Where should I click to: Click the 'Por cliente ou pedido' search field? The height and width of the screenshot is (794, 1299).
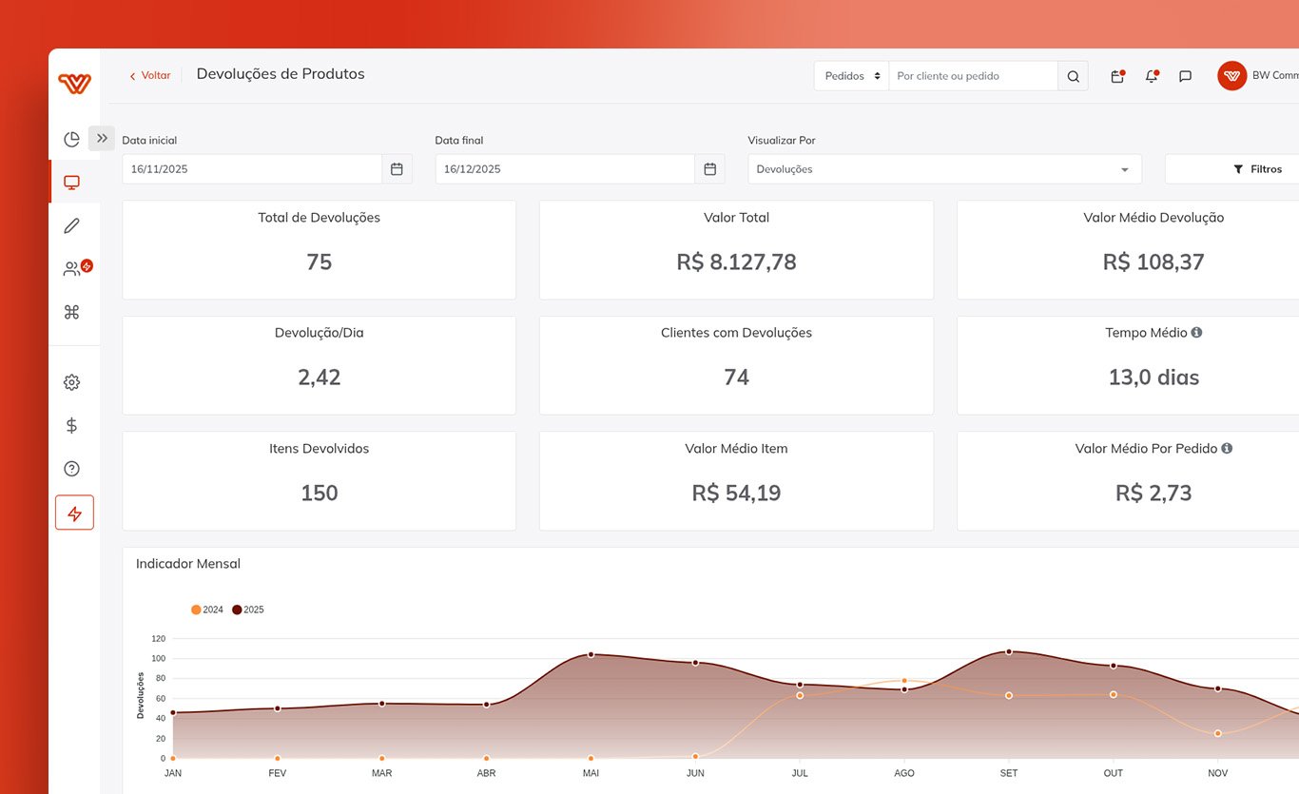point(973,76)
